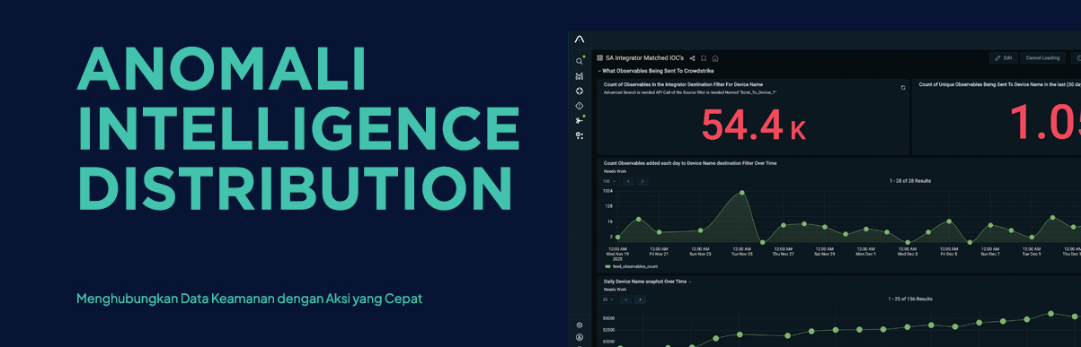Click the crosshair target icon in sidebar
Viewport: 1081px width, 347px height.
[580, 91]
